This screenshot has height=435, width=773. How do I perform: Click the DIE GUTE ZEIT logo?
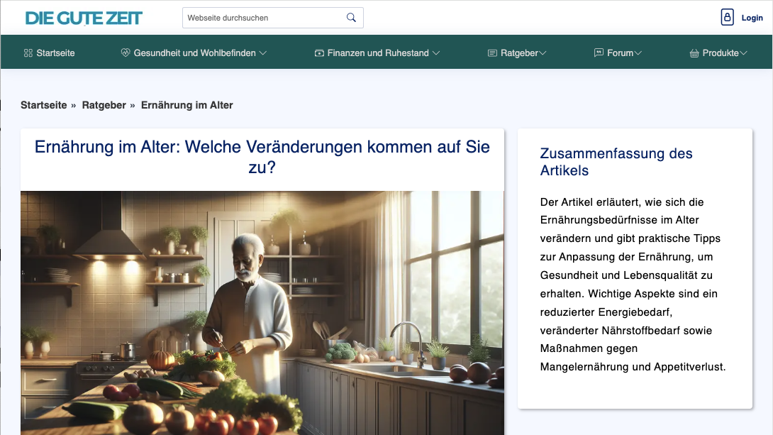[83, 17]
